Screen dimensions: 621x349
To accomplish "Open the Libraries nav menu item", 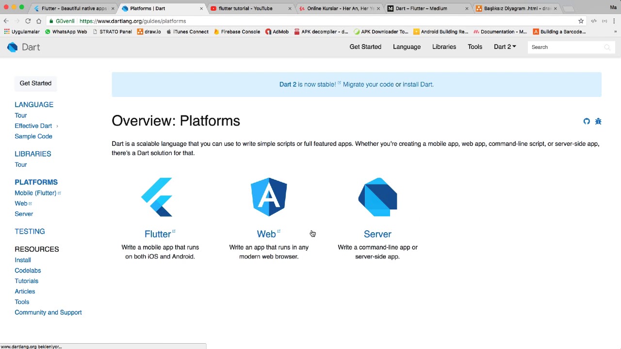I will click(444, 47).
